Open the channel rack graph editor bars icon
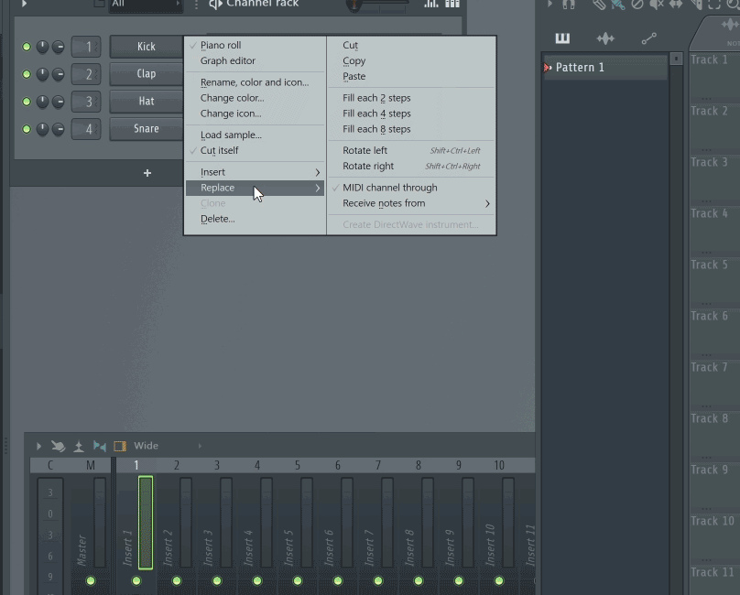 click(x=430, y=4)
